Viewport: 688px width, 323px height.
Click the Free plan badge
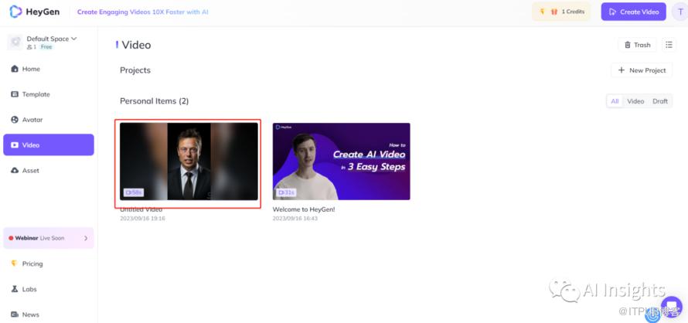click(x=46, y=47)
